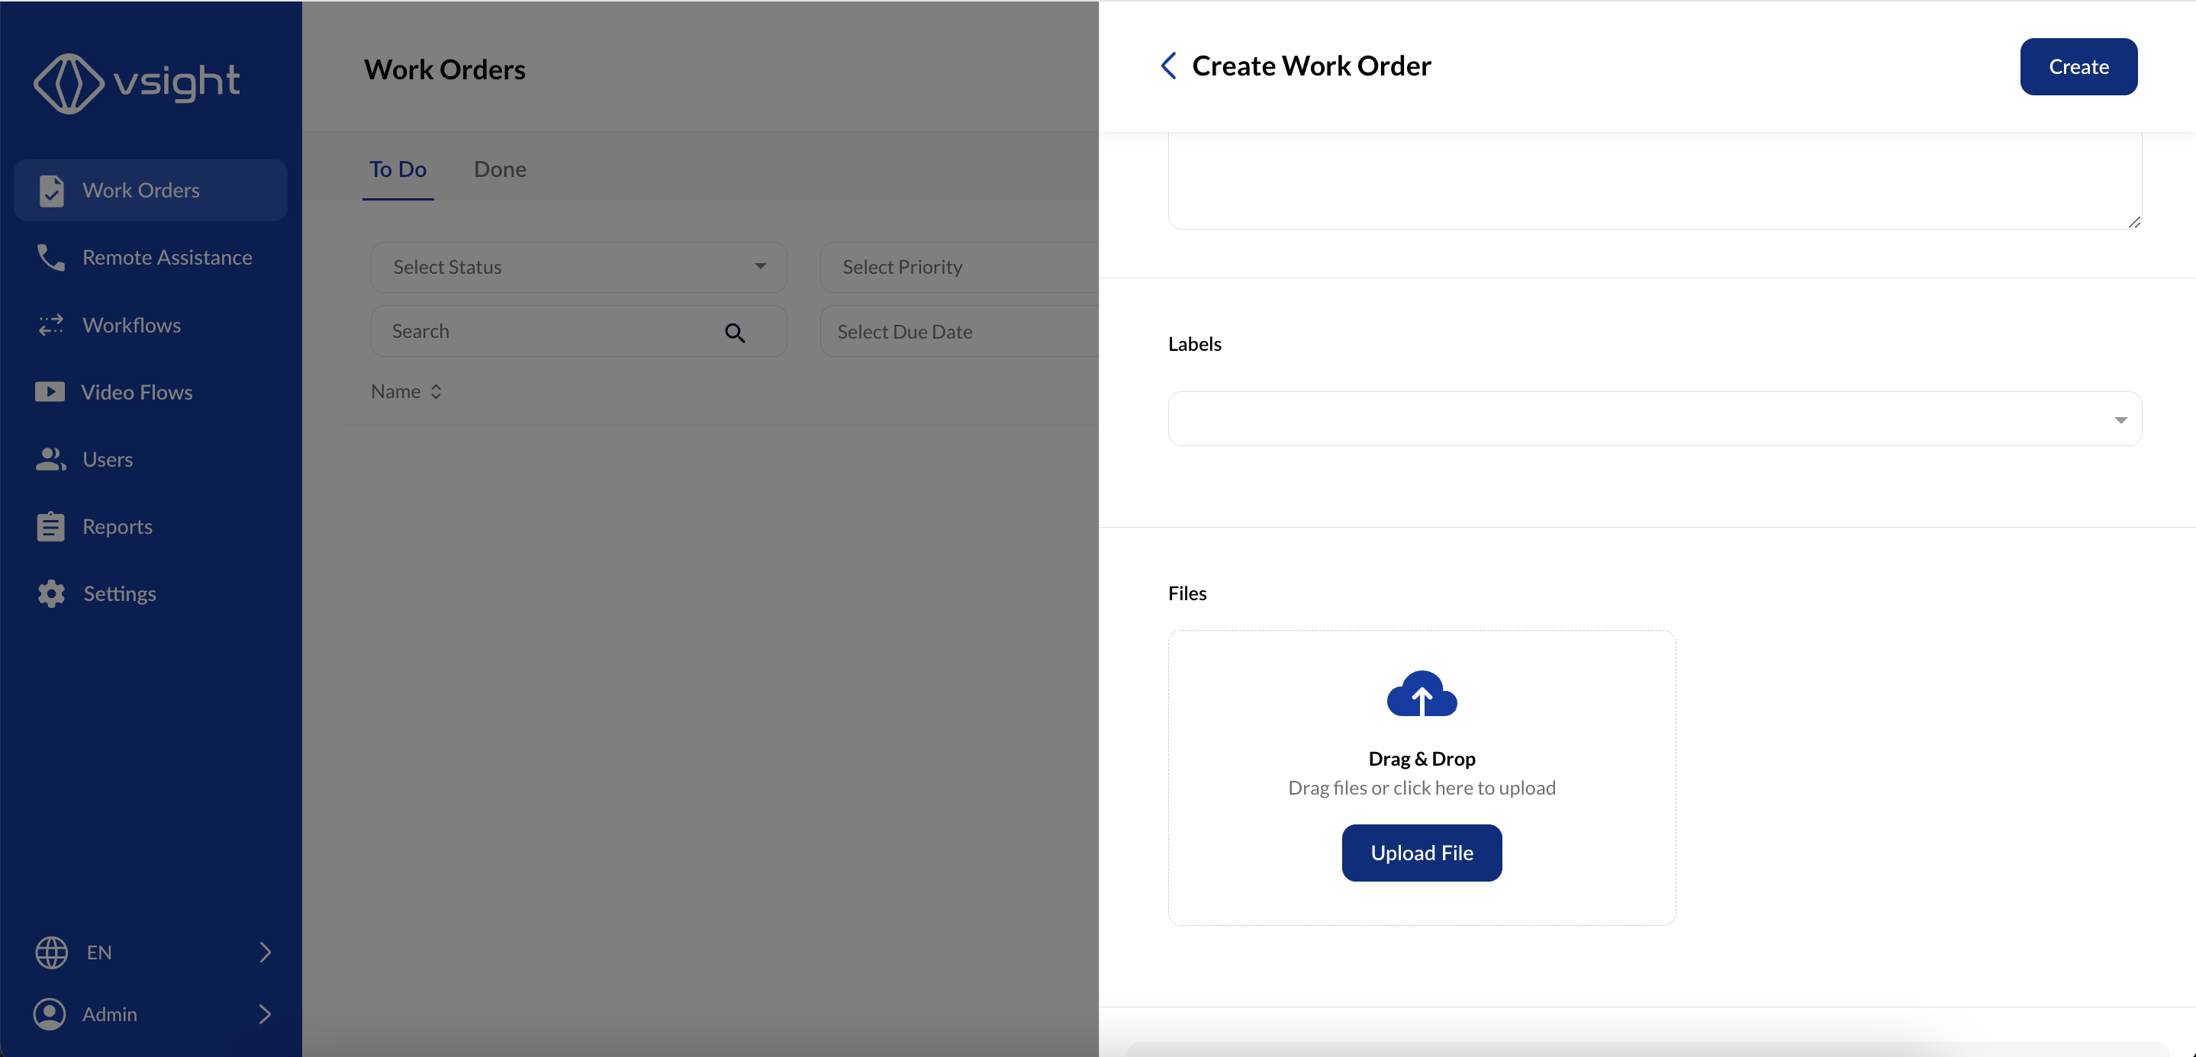Click the globe language icon
The height and width of the screenshot is (1057, 2196).
(x=51, y=953)
